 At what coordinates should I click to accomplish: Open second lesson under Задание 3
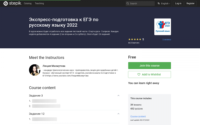[x=46, y=106]
